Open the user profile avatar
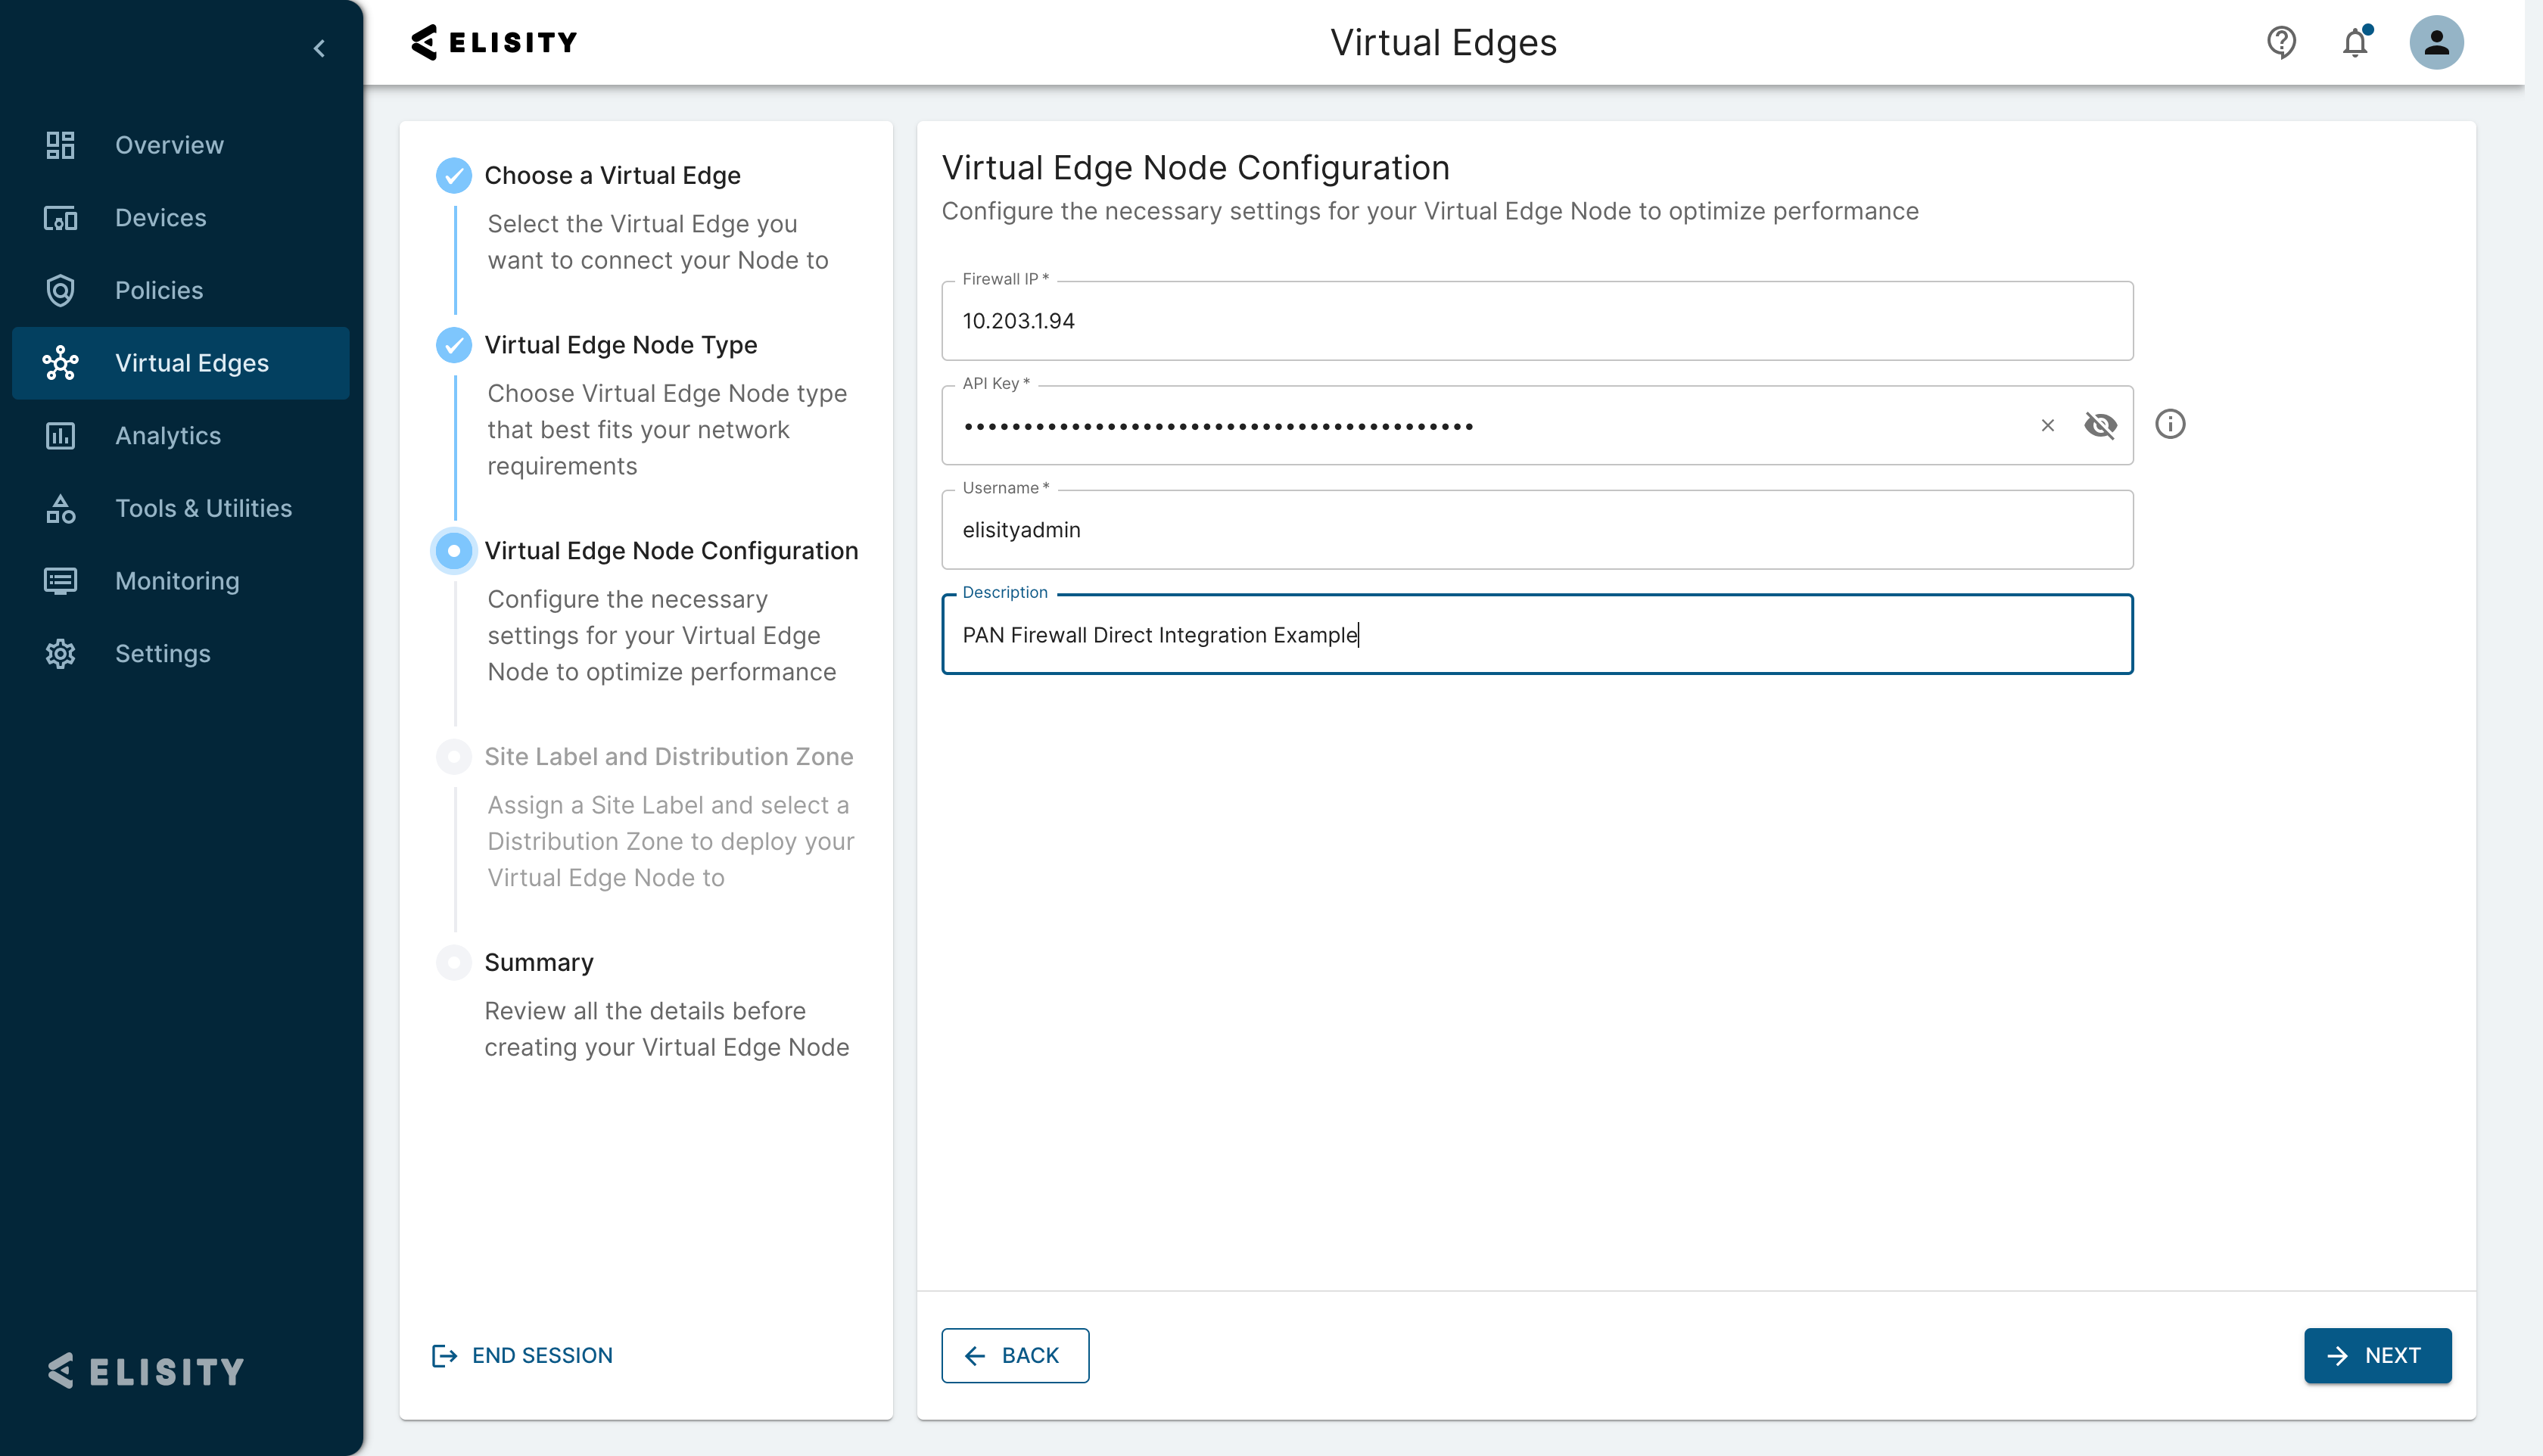This screenshot has height=1456, width=2543. tap(2436, 42)
